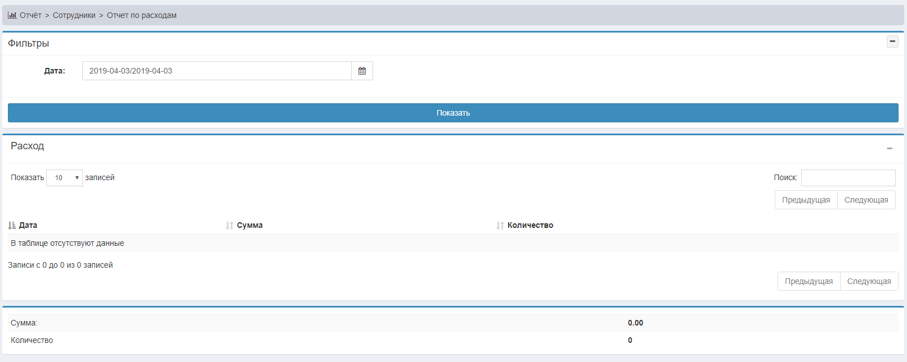This screenshot has width=907, height=362.
Task: Select Отчёт in the breadcrumb path
Action: point(30,15)
